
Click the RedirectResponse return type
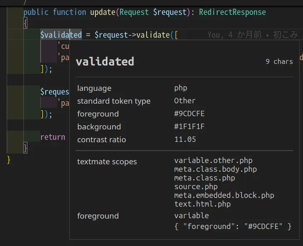(x=232, y=12)
